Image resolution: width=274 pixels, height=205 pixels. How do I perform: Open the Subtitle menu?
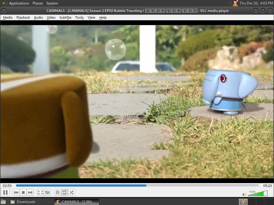pos(65,17)
